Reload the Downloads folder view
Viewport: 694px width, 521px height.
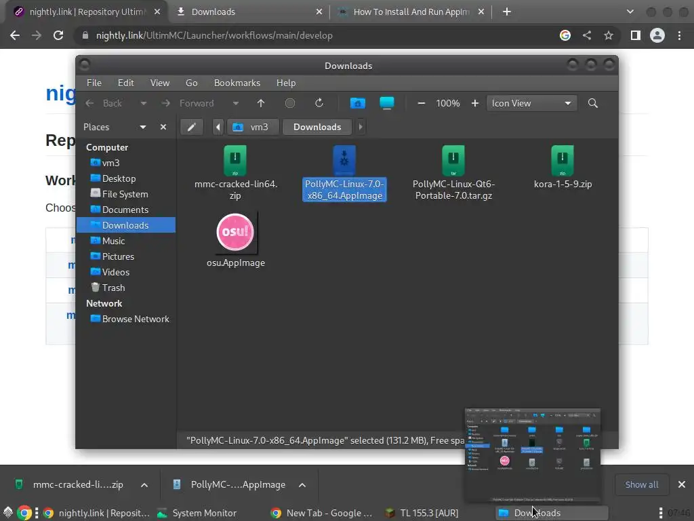click(319, 103)
